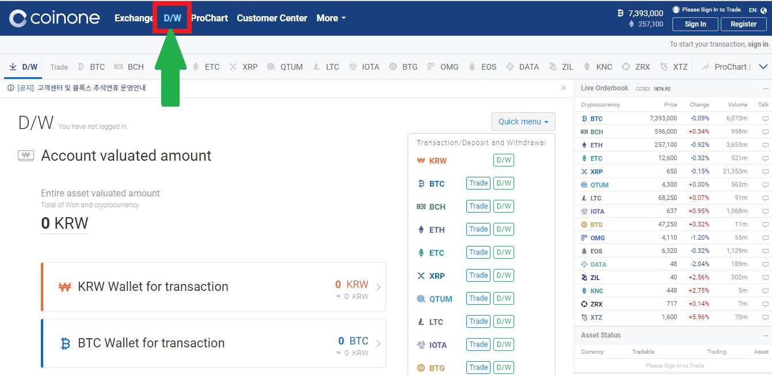The width and height of the screenshot is (772, 375).
Task: Click the Coinone logo
Action: pos(55,18)
